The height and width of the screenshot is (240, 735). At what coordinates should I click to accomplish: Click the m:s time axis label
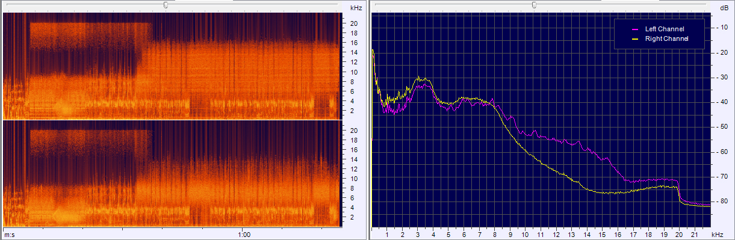[x=10, y=235]
